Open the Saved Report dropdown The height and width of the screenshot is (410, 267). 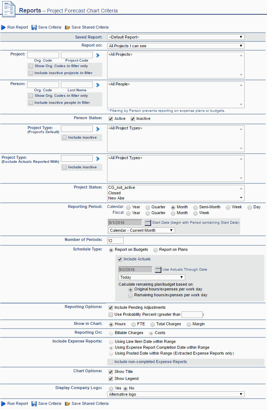(176, 37)
